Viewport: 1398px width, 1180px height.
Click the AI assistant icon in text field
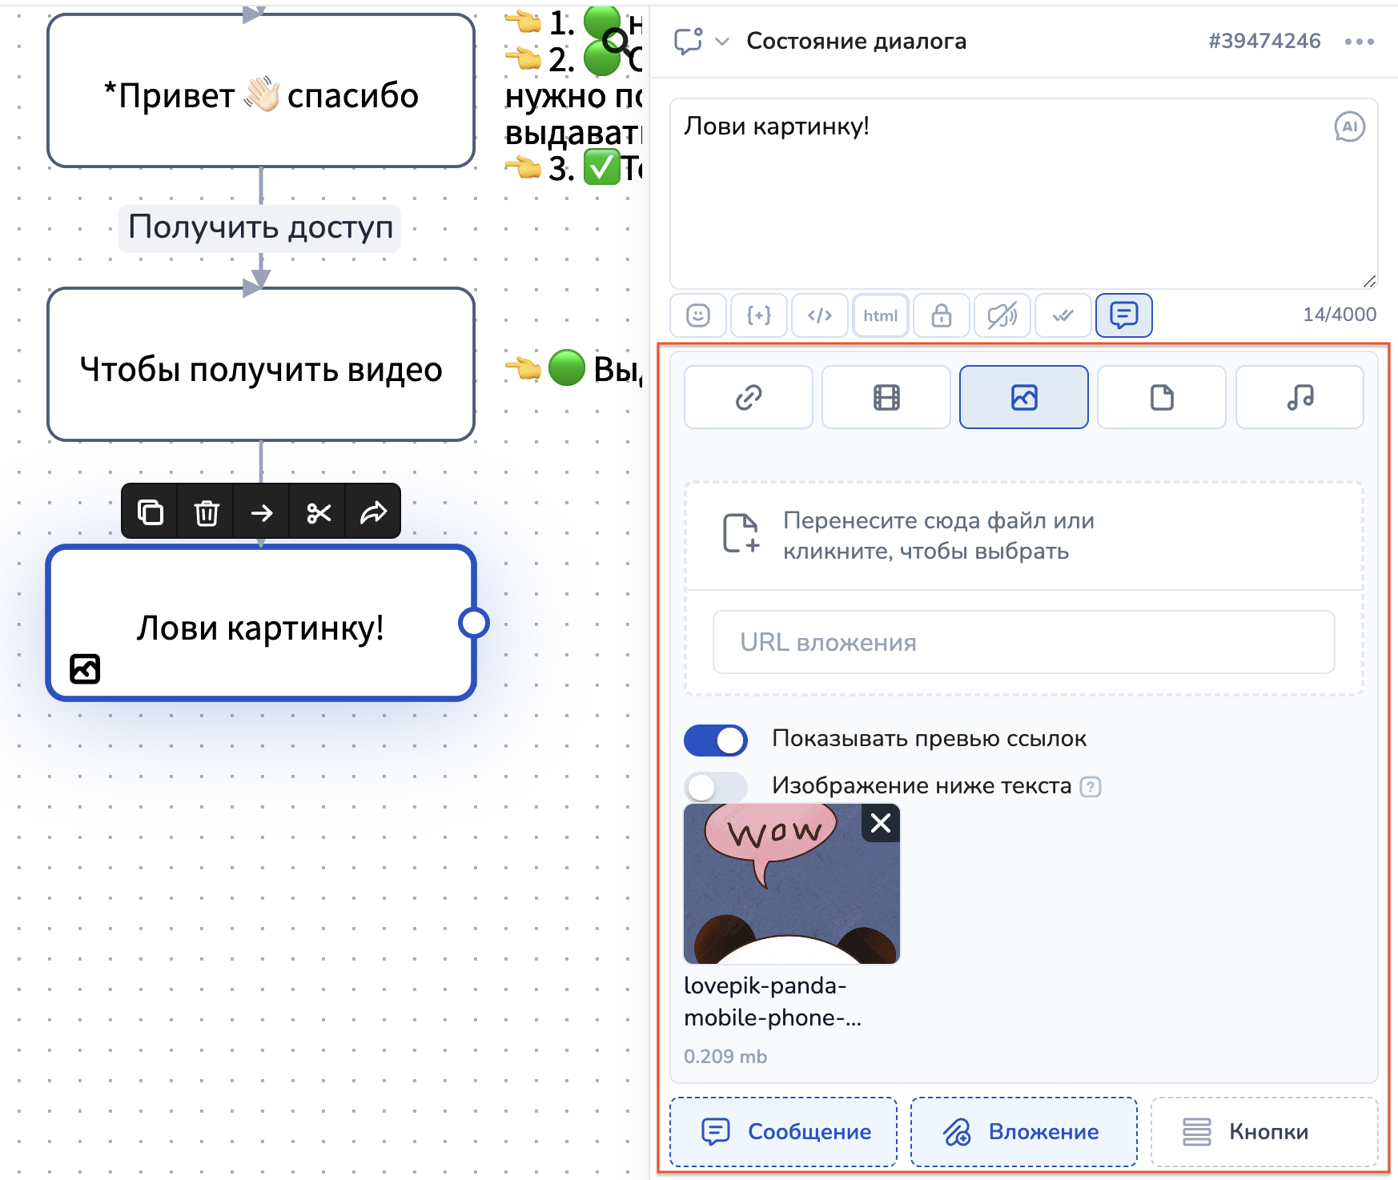[1349, 126]
